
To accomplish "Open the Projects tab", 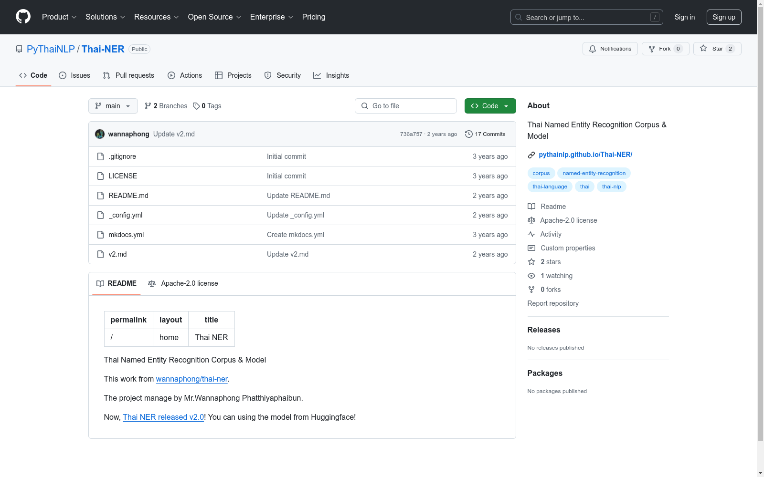I will click(x=233, y=75).
